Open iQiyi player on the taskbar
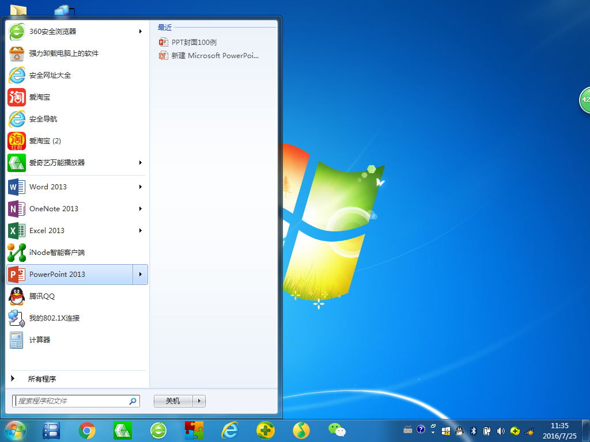590x442 pixels. [x=123, y=430]
